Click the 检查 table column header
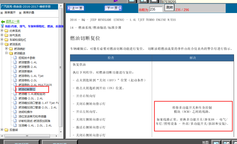Viewport: 237px width, 144px height. pos(111,58)
